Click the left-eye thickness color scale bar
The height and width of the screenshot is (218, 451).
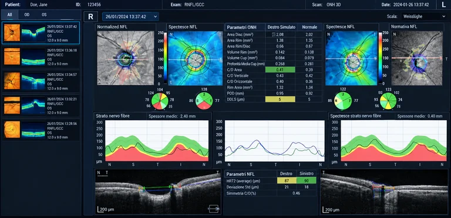381,58
